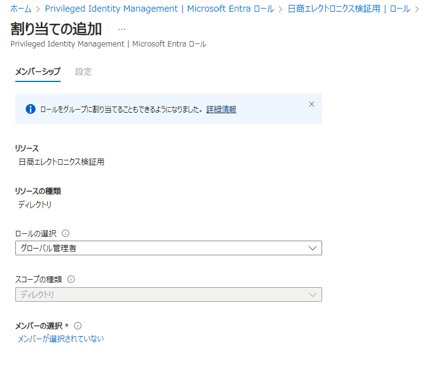Click the resource name 日商エレクトロニクス検証用

[x=61, y=162]
